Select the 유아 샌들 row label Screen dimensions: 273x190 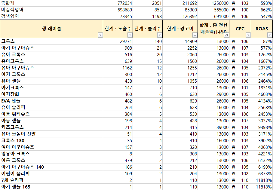coord(11,81)
